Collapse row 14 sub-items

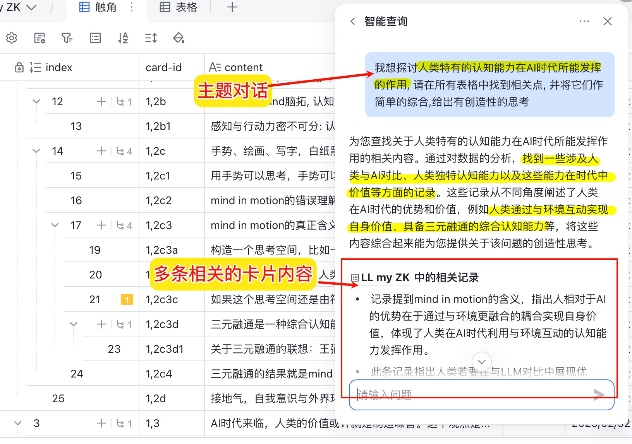[x=36, y=151]
